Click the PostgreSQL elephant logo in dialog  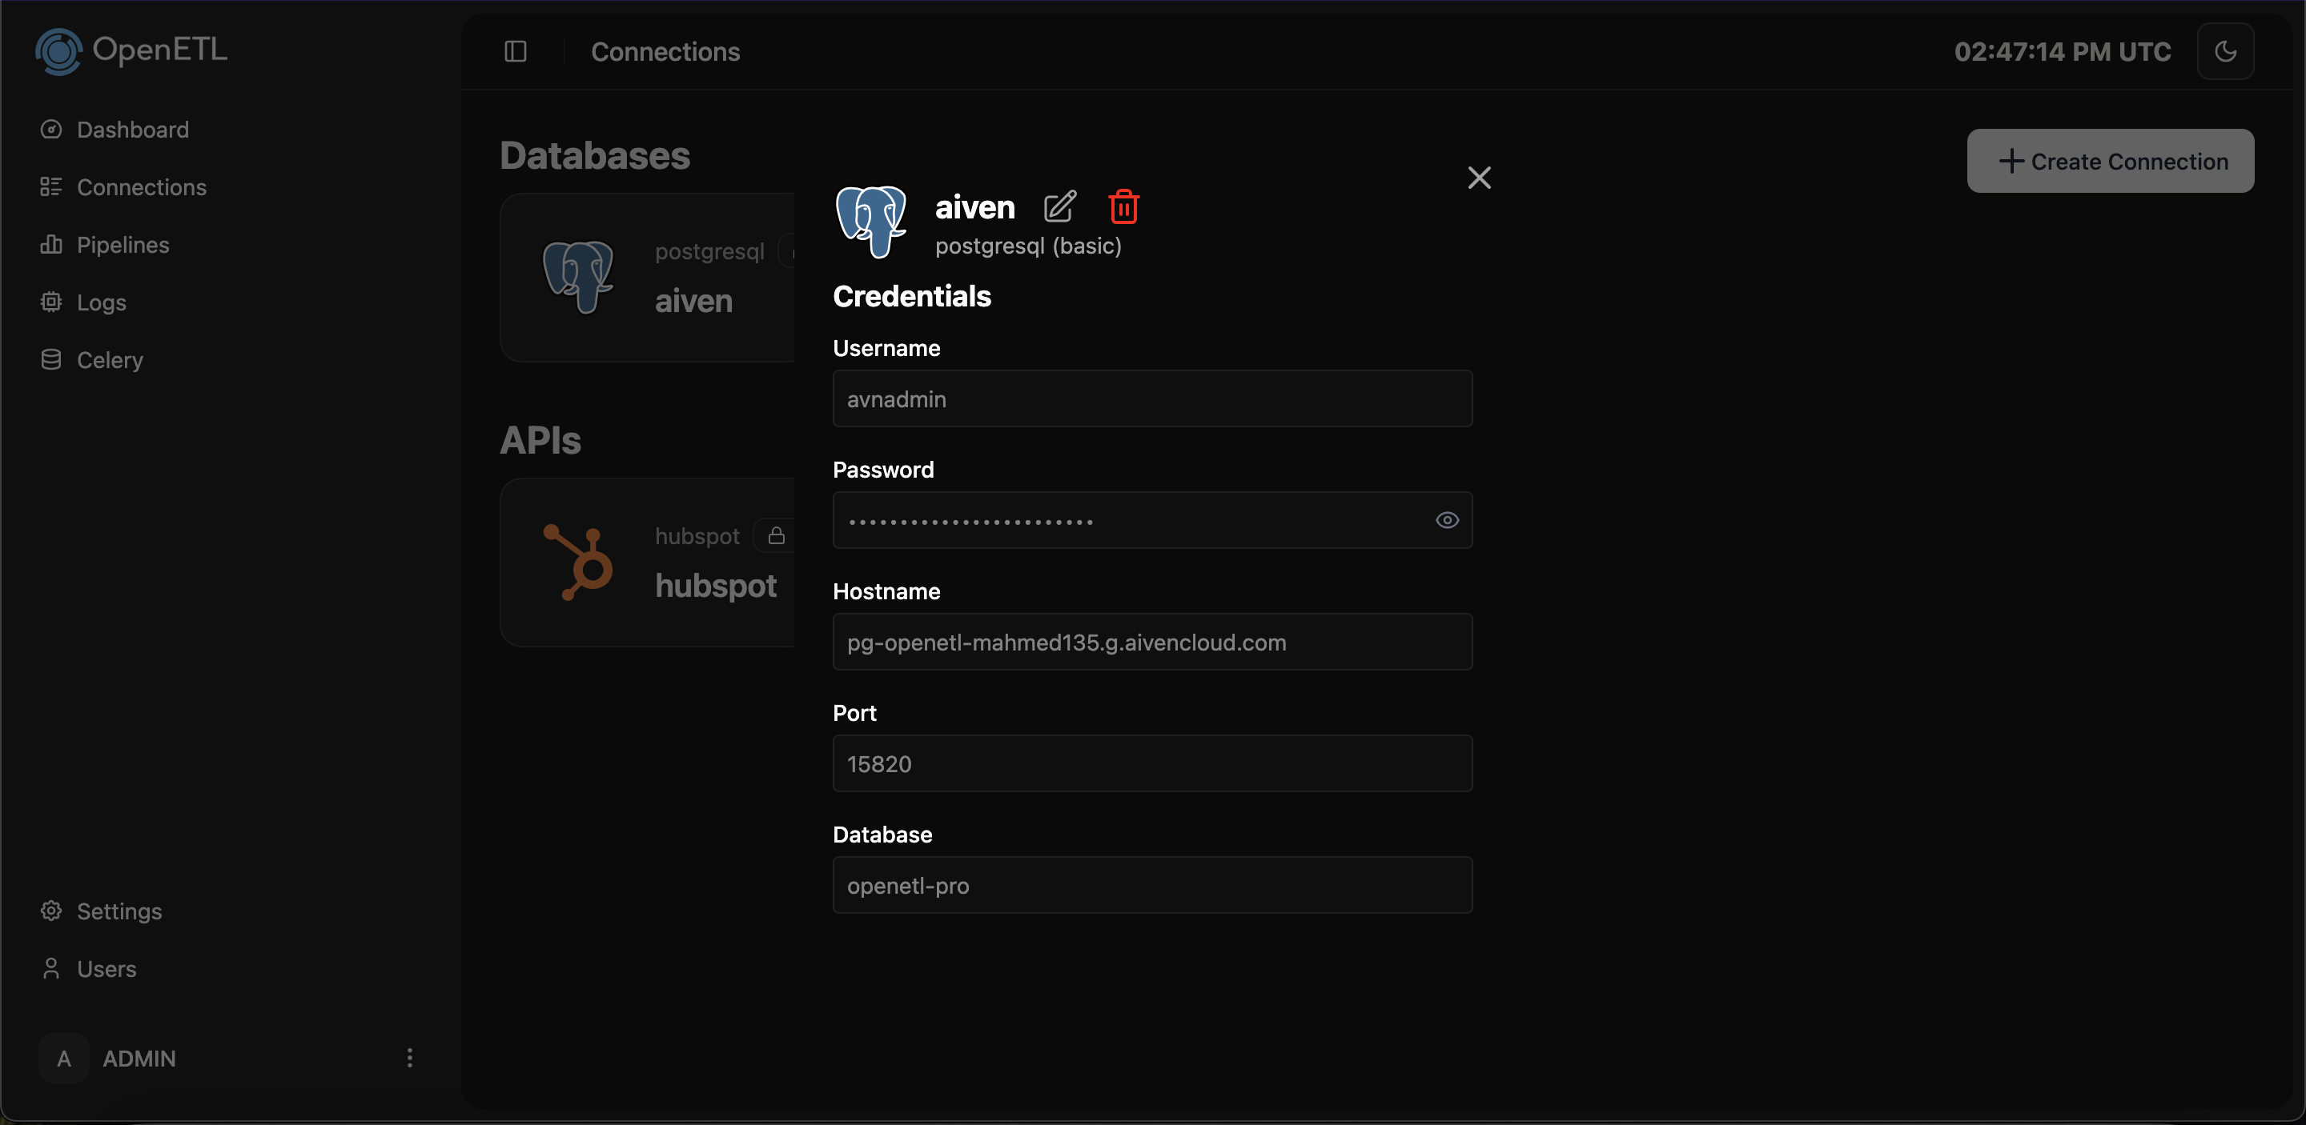[x=871, y=222]
